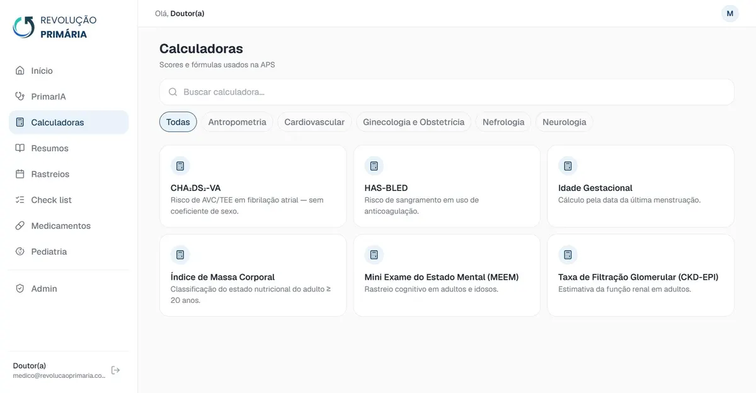This screenshot has height=393, width=756.
Task: Click calculator icon on Índice de Massa Corporal card
Action: (x=180, y=255)
